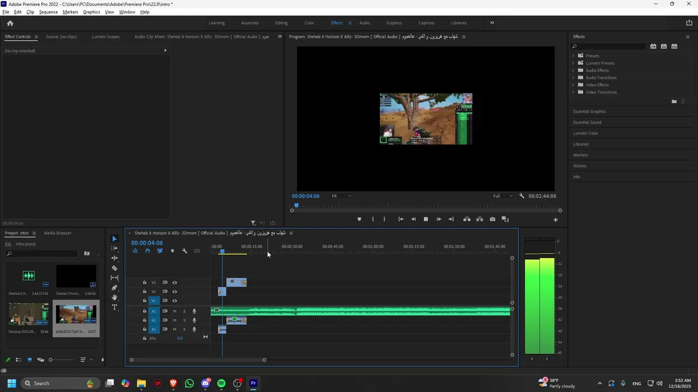Toggle sync lock on A2 track
The width and height of the screenshot is (698, 392).
[x=165, y=320]
